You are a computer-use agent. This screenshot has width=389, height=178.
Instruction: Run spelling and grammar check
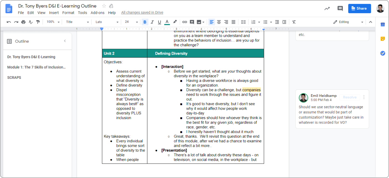pos(31,22)
